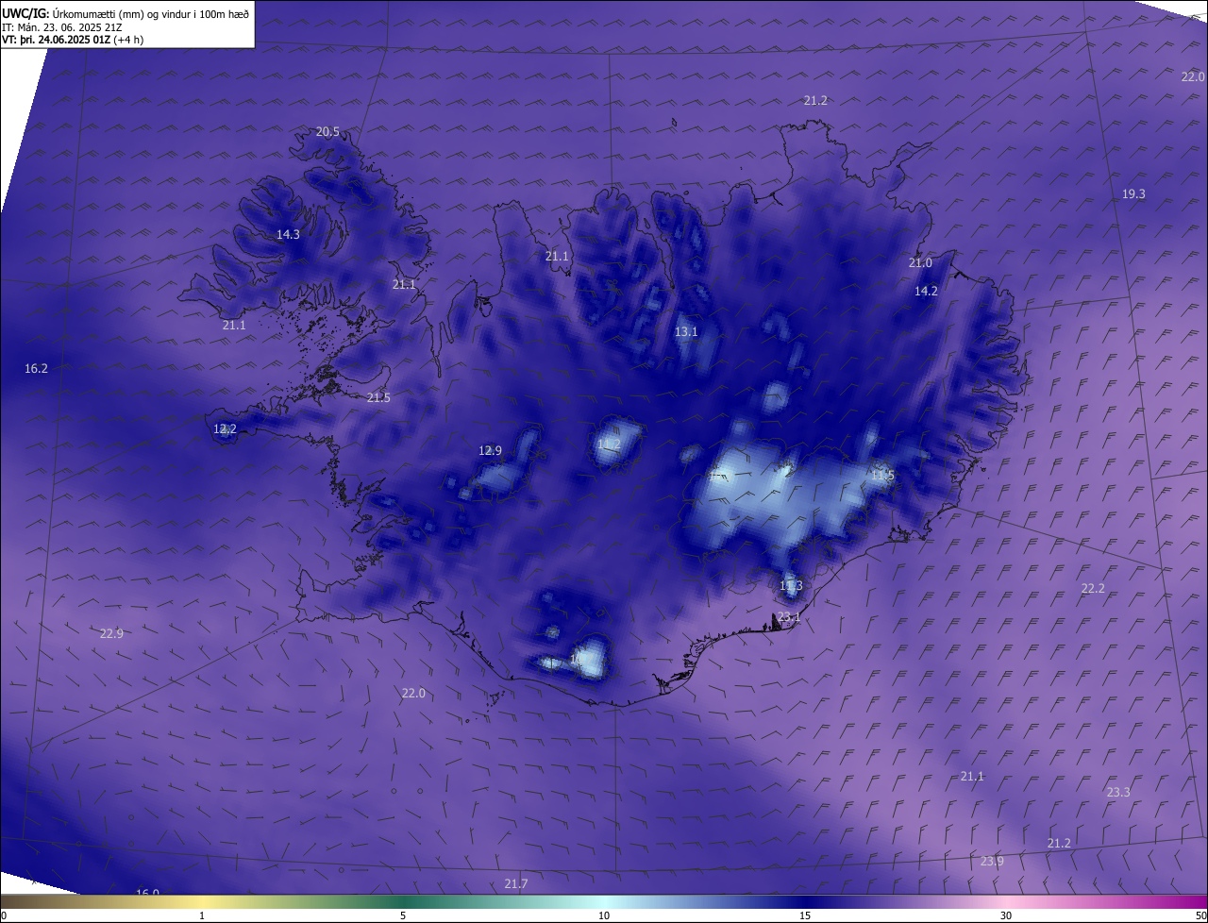Click the 14.2 value label
This screenshot has height=923, width=1208.
click(x=926, y=292)
